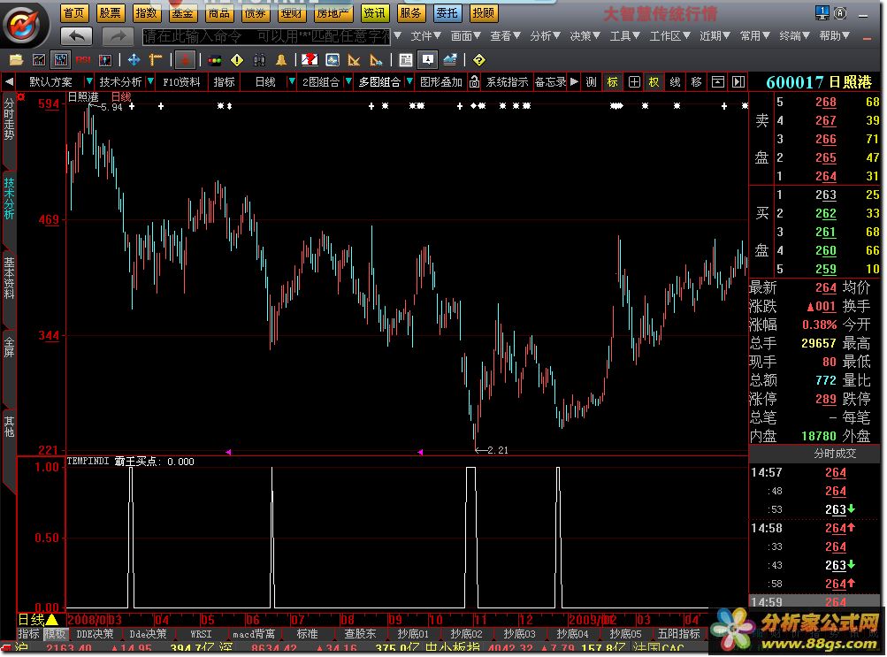Click the 指数 index button
This screenshot has height=657, width=887.
tap(146, 12)
